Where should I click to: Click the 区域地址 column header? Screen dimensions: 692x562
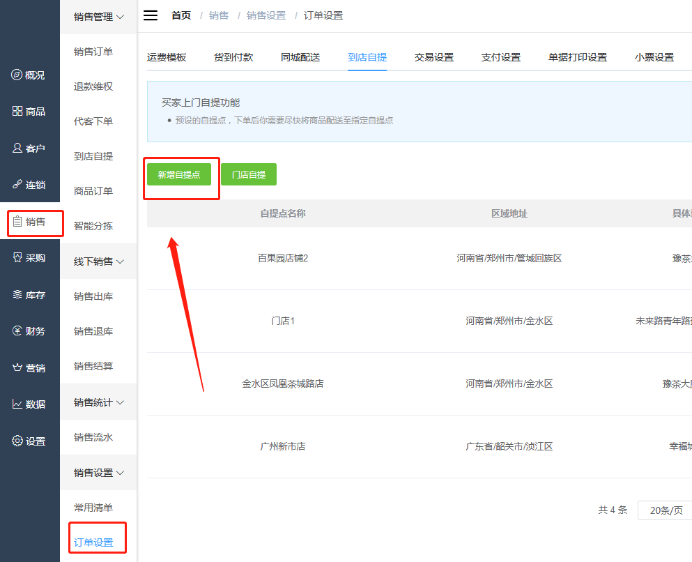click(x=509, y=213)
